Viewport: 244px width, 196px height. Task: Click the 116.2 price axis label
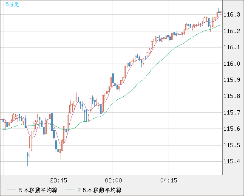pos(232,31)
